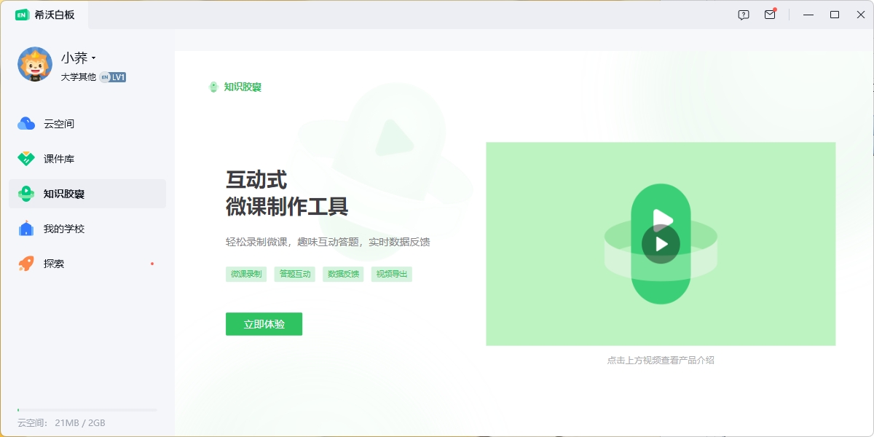874x437 pixels.
Task: Expand the 小荞 username dropdown arrow
Action: (x=94, y=58)
